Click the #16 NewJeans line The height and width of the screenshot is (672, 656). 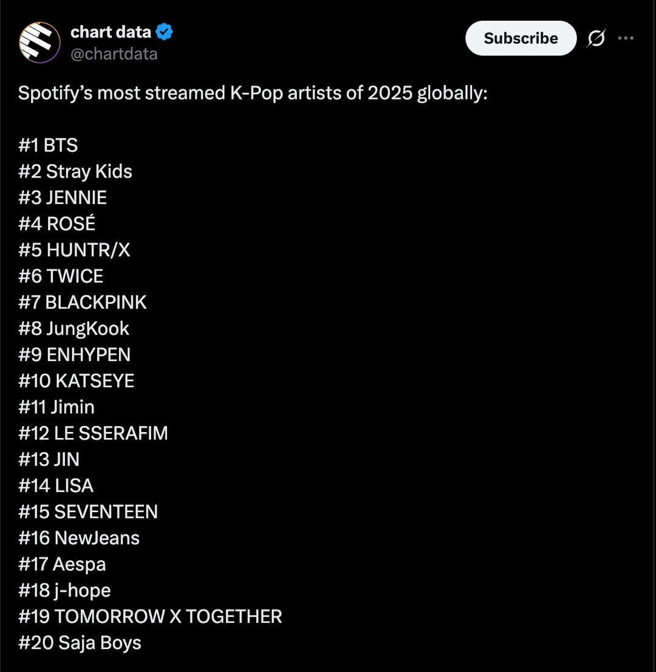click(79, 538)
